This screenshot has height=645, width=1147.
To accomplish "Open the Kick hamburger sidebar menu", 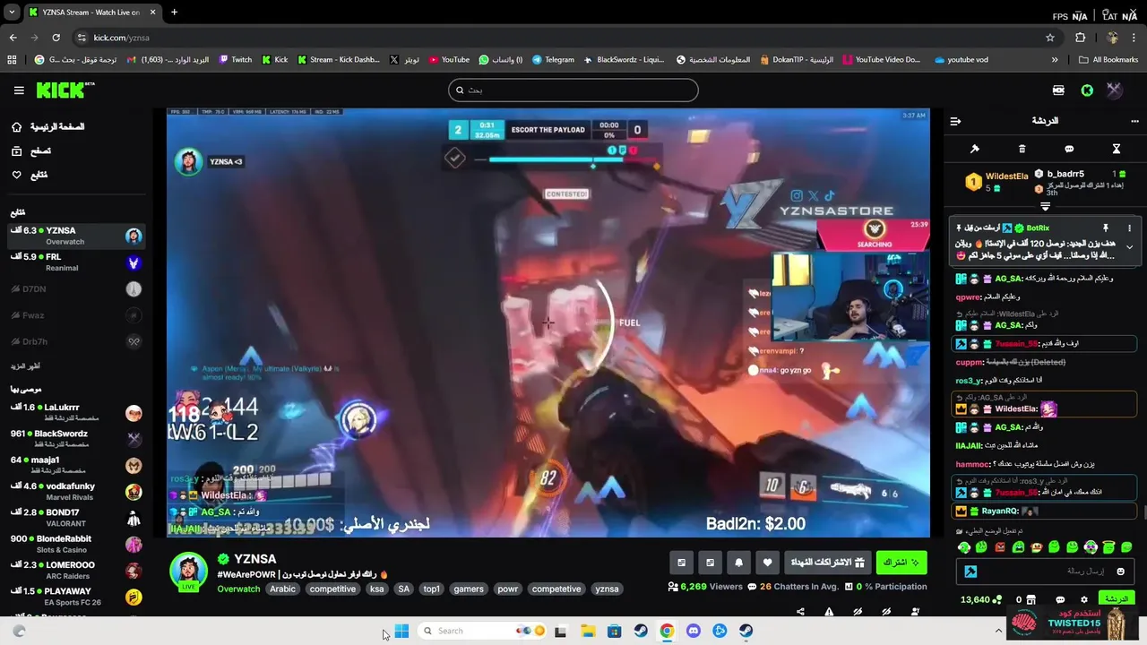I will click(19, 90).
